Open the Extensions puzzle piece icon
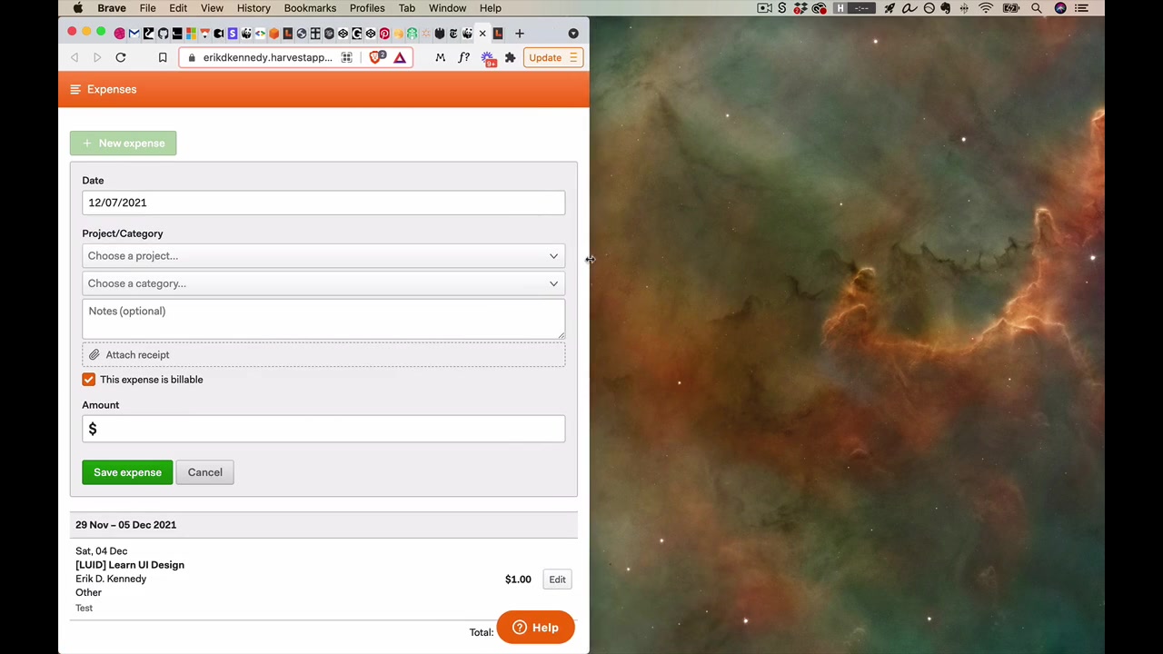Viewport: 1163px width, 654px height. click(x=510, y=57)
